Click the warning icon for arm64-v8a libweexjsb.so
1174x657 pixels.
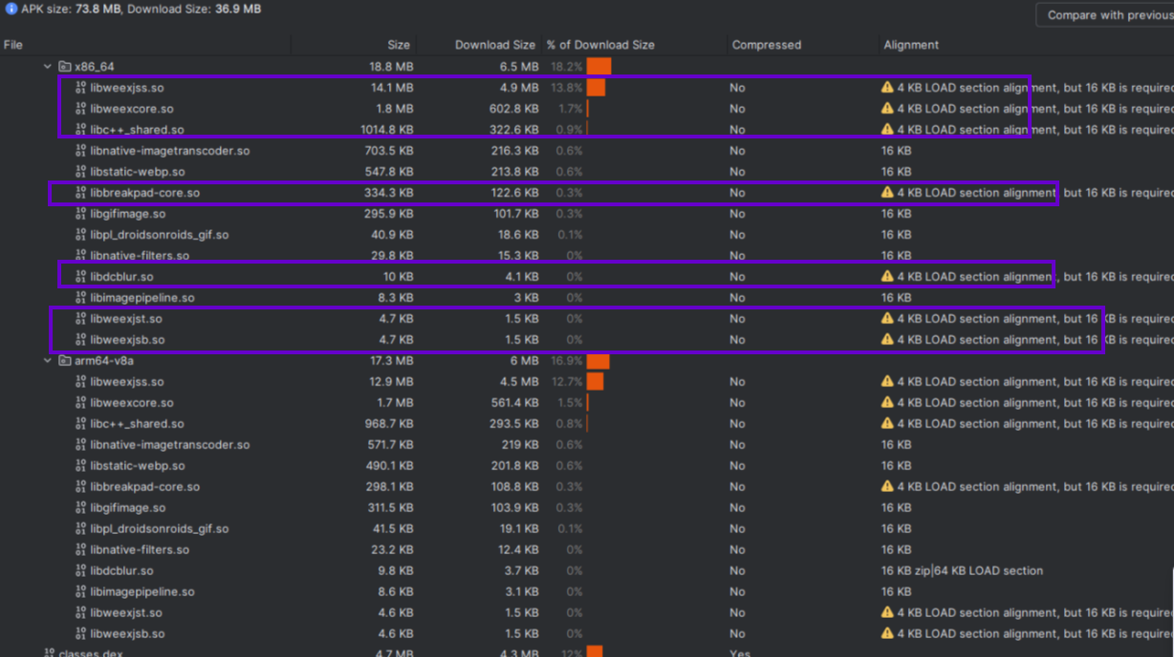click(887, 634)
